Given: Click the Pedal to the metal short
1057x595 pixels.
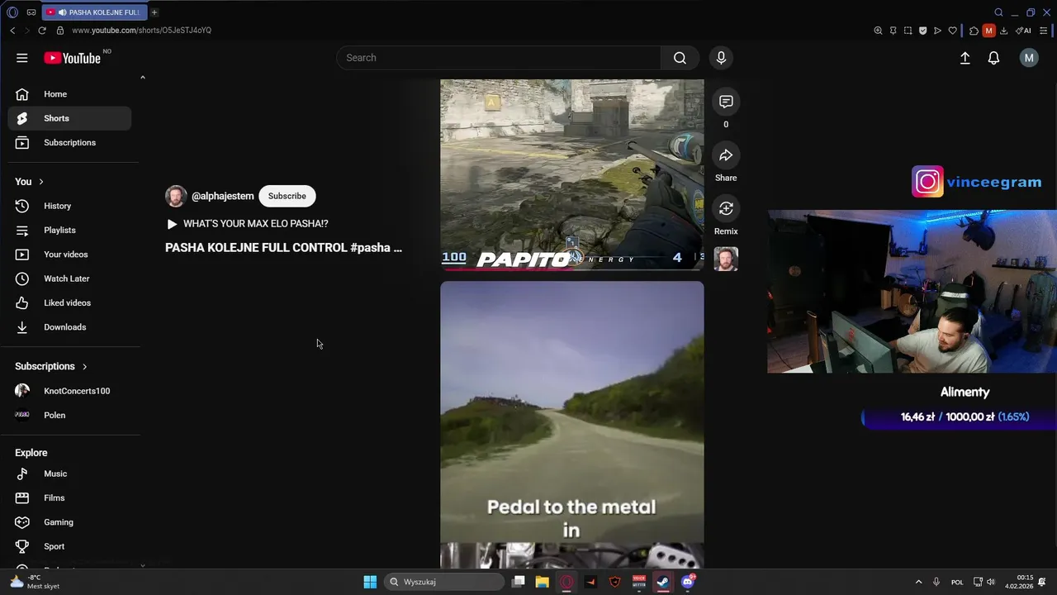Looking at the screenshot, I should (571, 425).
